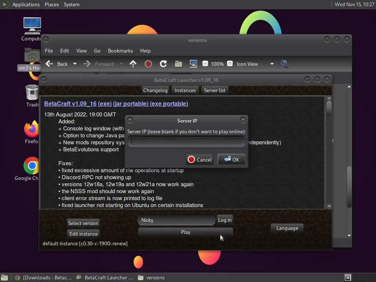This screenshot has height=282, width=376.
Task: Open the Edit menu
Action: (64, 51)
